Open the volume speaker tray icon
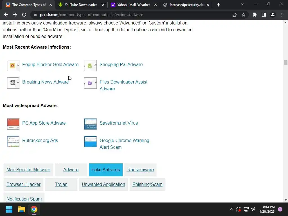The height and width of the screenshot is (216, 288). (253, 209)
